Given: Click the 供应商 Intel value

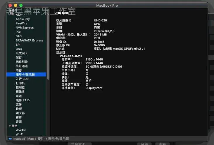Looking at the screenshot, I should coord(97,38).
